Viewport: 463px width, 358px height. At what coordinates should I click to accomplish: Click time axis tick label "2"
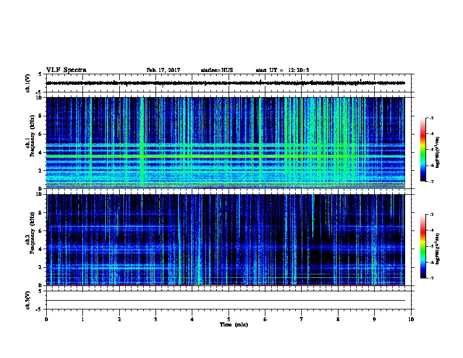[119, 319]
